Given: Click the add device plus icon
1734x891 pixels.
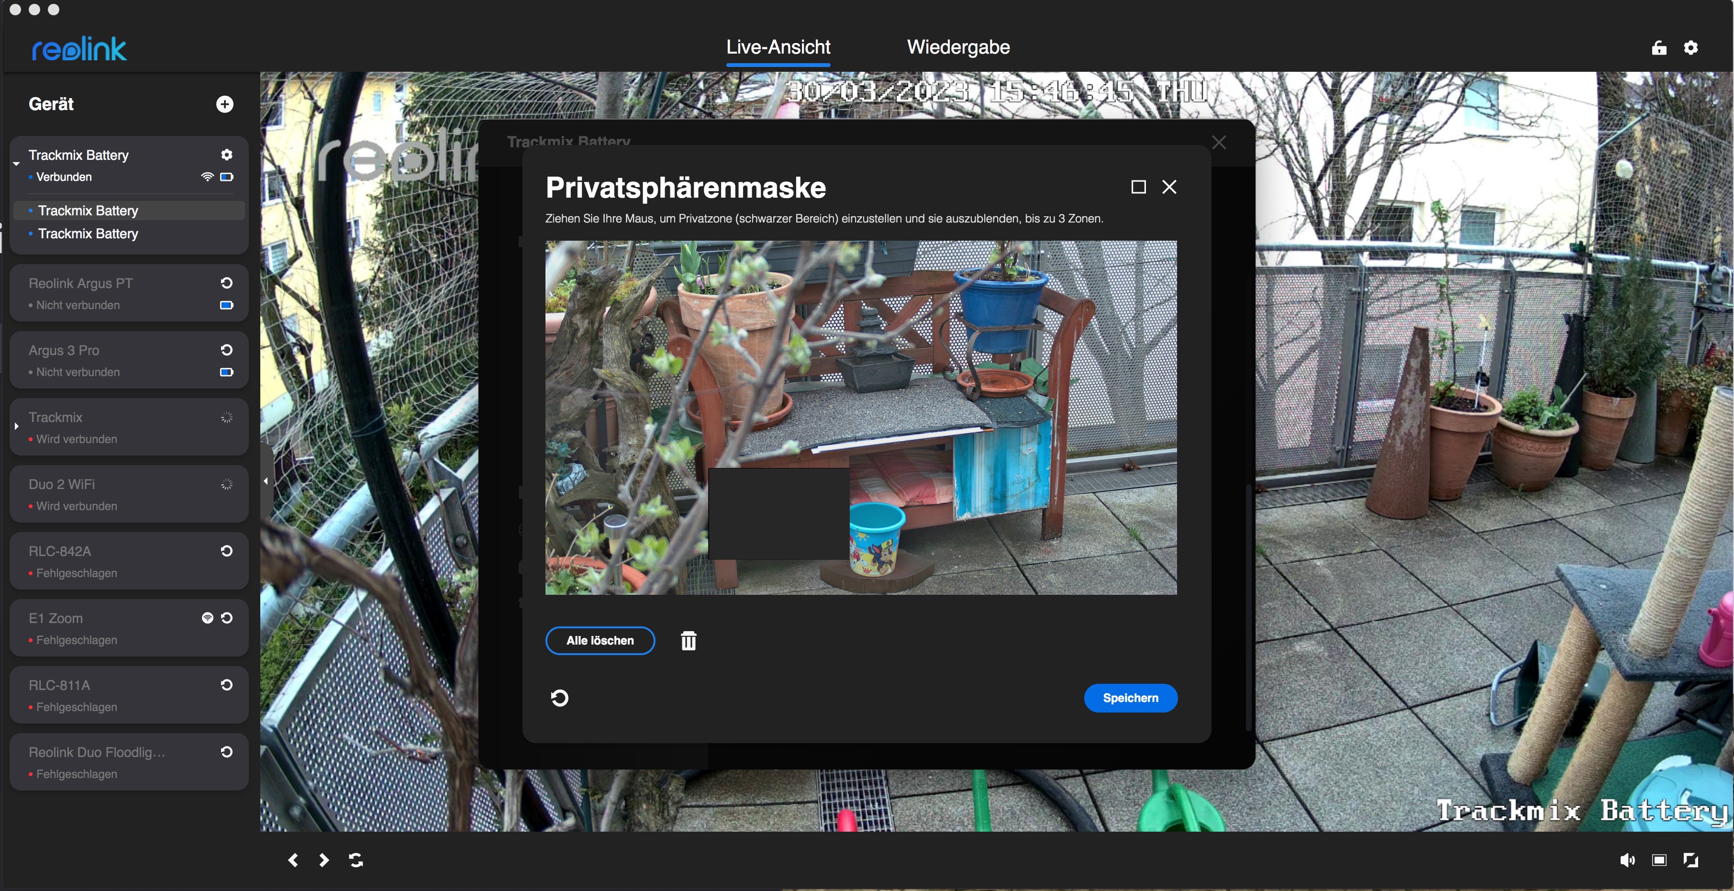Looking at the screenshot, I should [x=225, y=104].
